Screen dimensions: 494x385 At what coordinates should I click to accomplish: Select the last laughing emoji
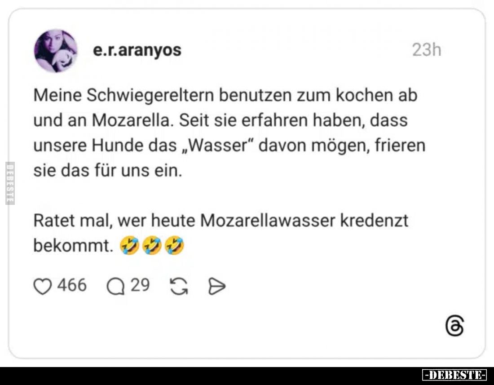174,245
